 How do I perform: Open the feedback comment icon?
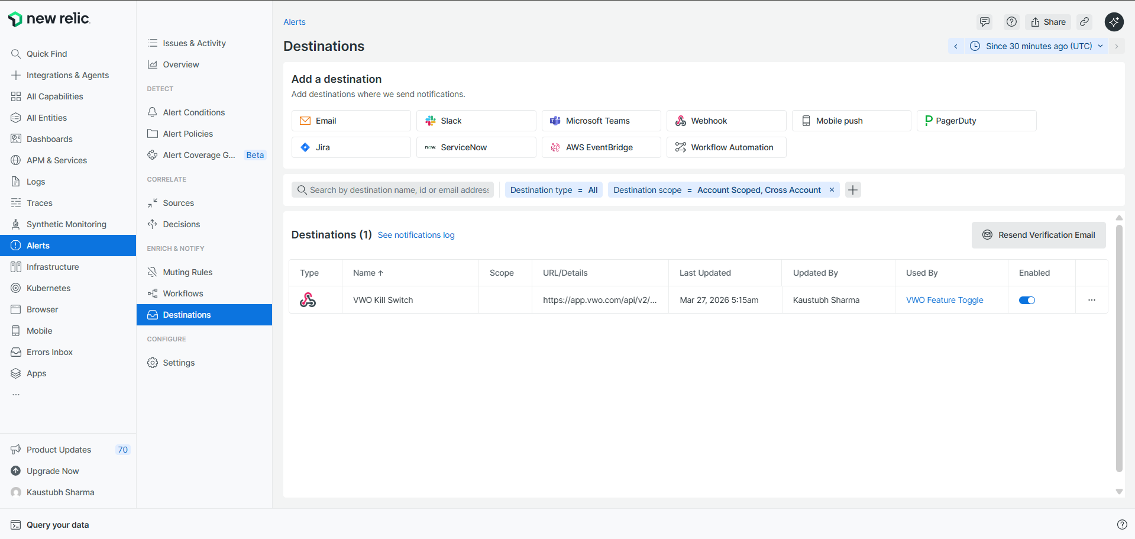click(985, 22)
